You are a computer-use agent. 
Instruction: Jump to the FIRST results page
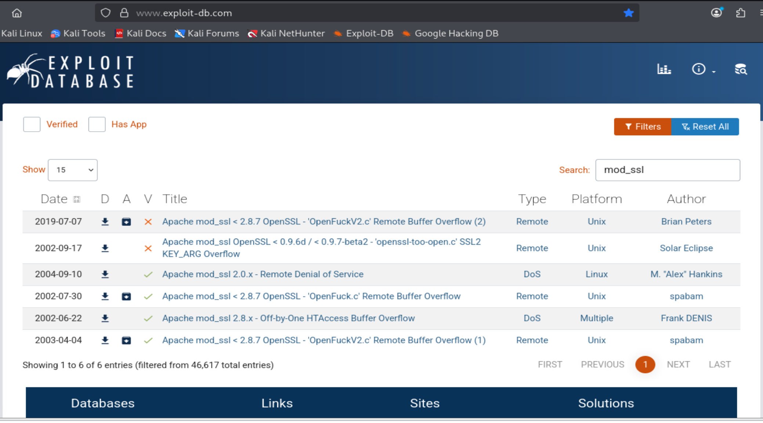pyautogui.click(x=550, y=365)
